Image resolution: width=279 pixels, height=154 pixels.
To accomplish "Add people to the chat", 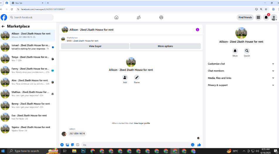I will click(x=125, y=77).
